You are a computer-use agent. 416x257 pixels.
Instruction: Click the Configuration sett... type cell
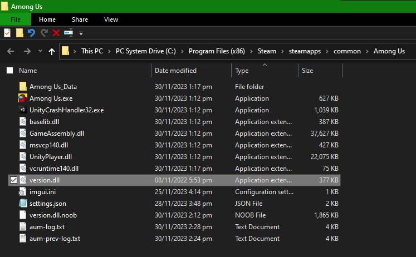[x=264, y=192]
